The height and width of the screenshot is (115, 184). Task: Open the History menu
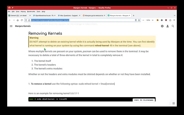tap(23, 11)
